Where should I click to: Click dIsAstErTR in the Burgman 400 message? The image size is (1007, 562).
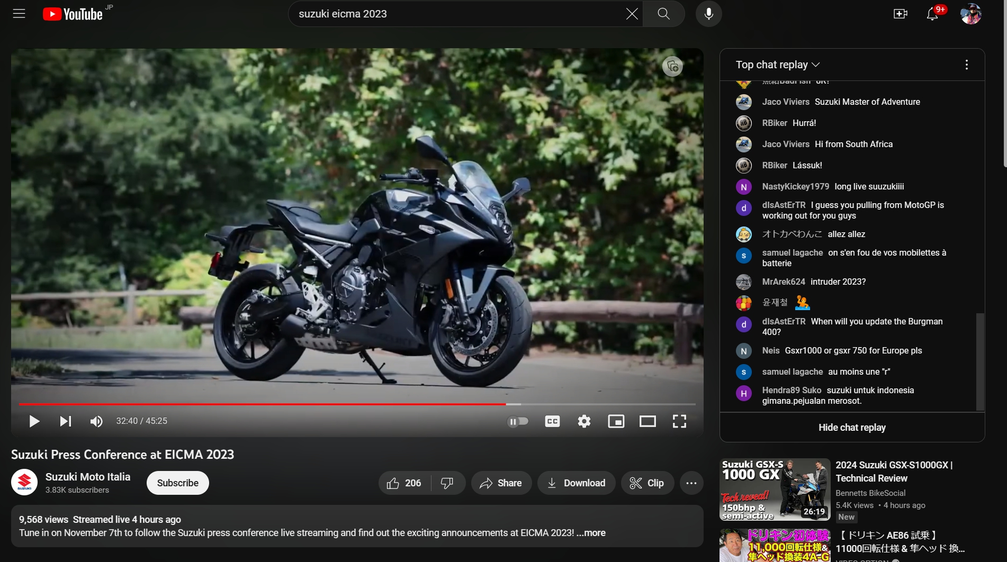point(784,321)
